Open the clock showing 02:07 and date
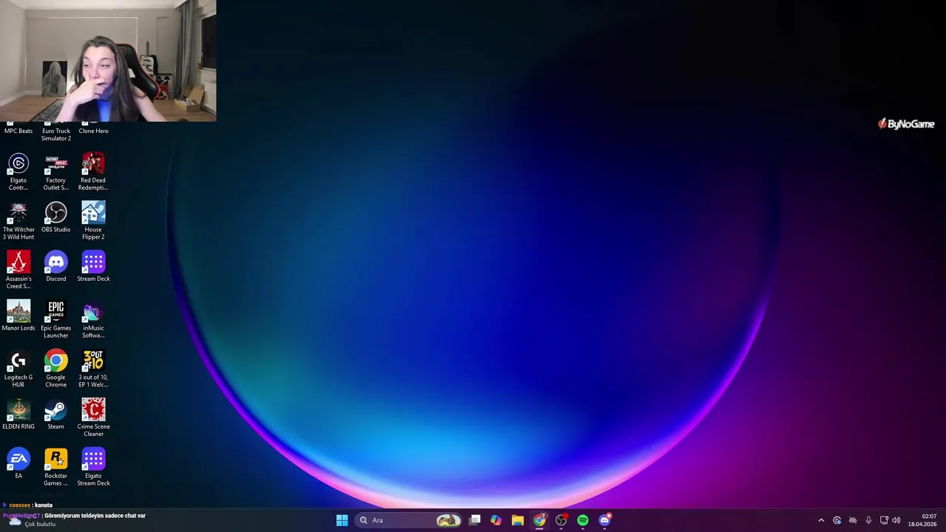The width and height of the screenshot is (946, 532). point(922,520)
